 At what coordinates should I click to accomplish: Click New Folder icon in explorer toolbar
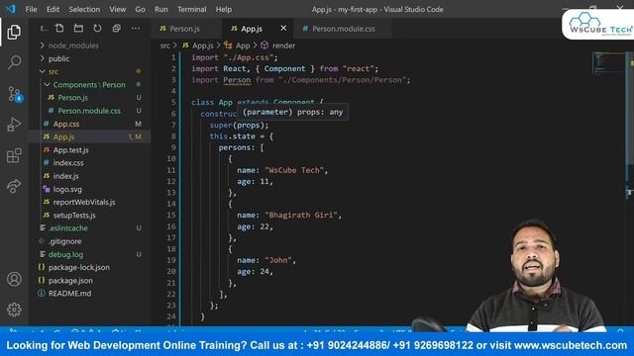(78, 29)
